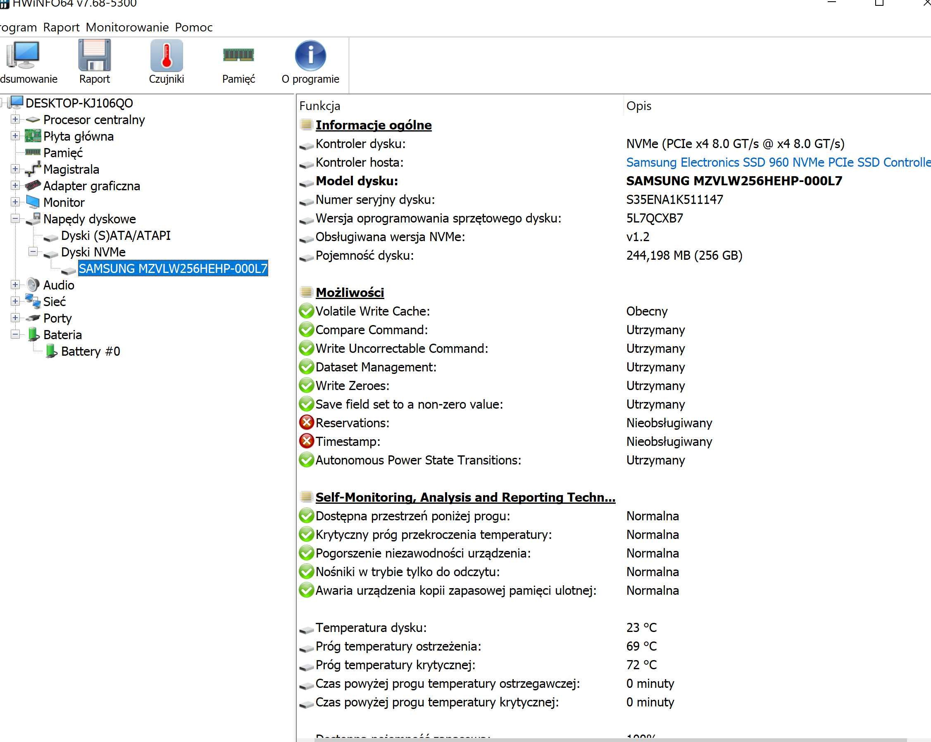
Task: Expand the Porty tree node
Action: click(x=15, y=318)
